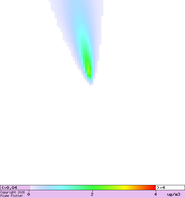The image size is (185, 198).
Task: Click the green section of the color bar
Action: pyautogui.click(x=93, y=188)
